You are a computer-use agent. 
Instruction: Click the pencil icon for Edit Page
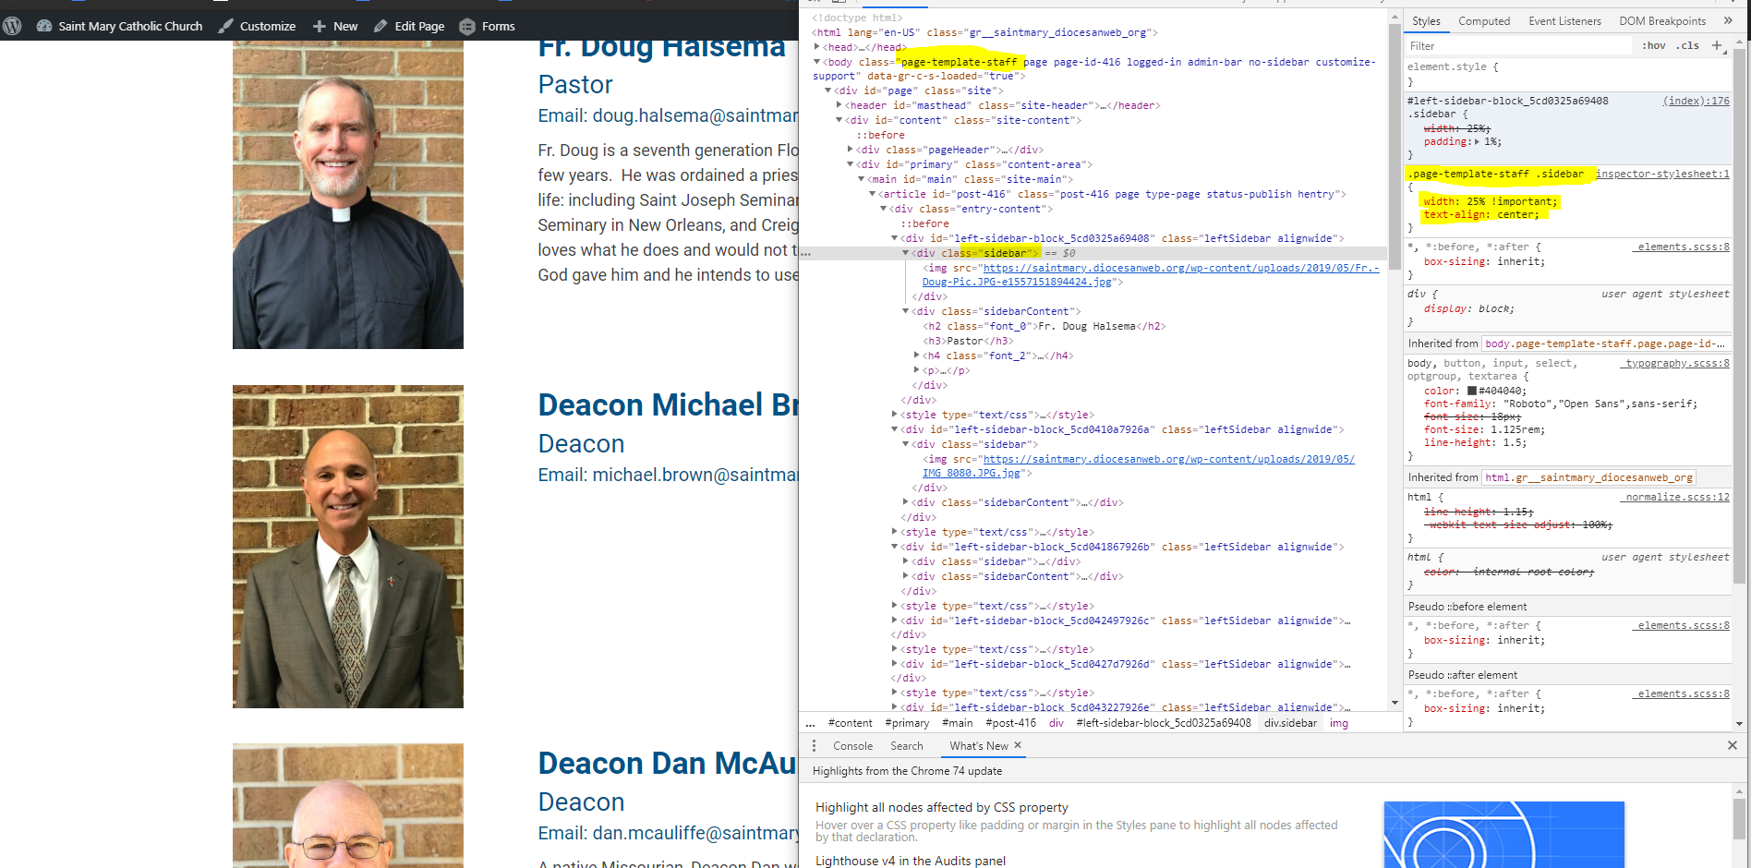pyautogui.click(x=380, y=27)
